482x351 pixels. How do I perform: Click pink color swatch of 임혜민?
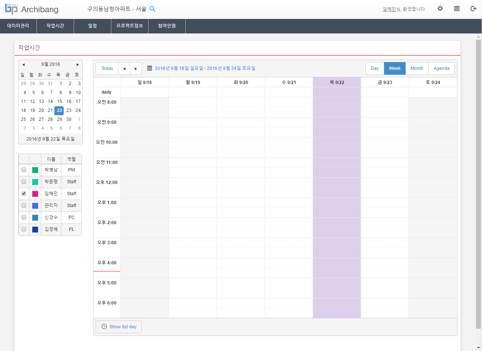pyautogui.click(x=35, y=194)
